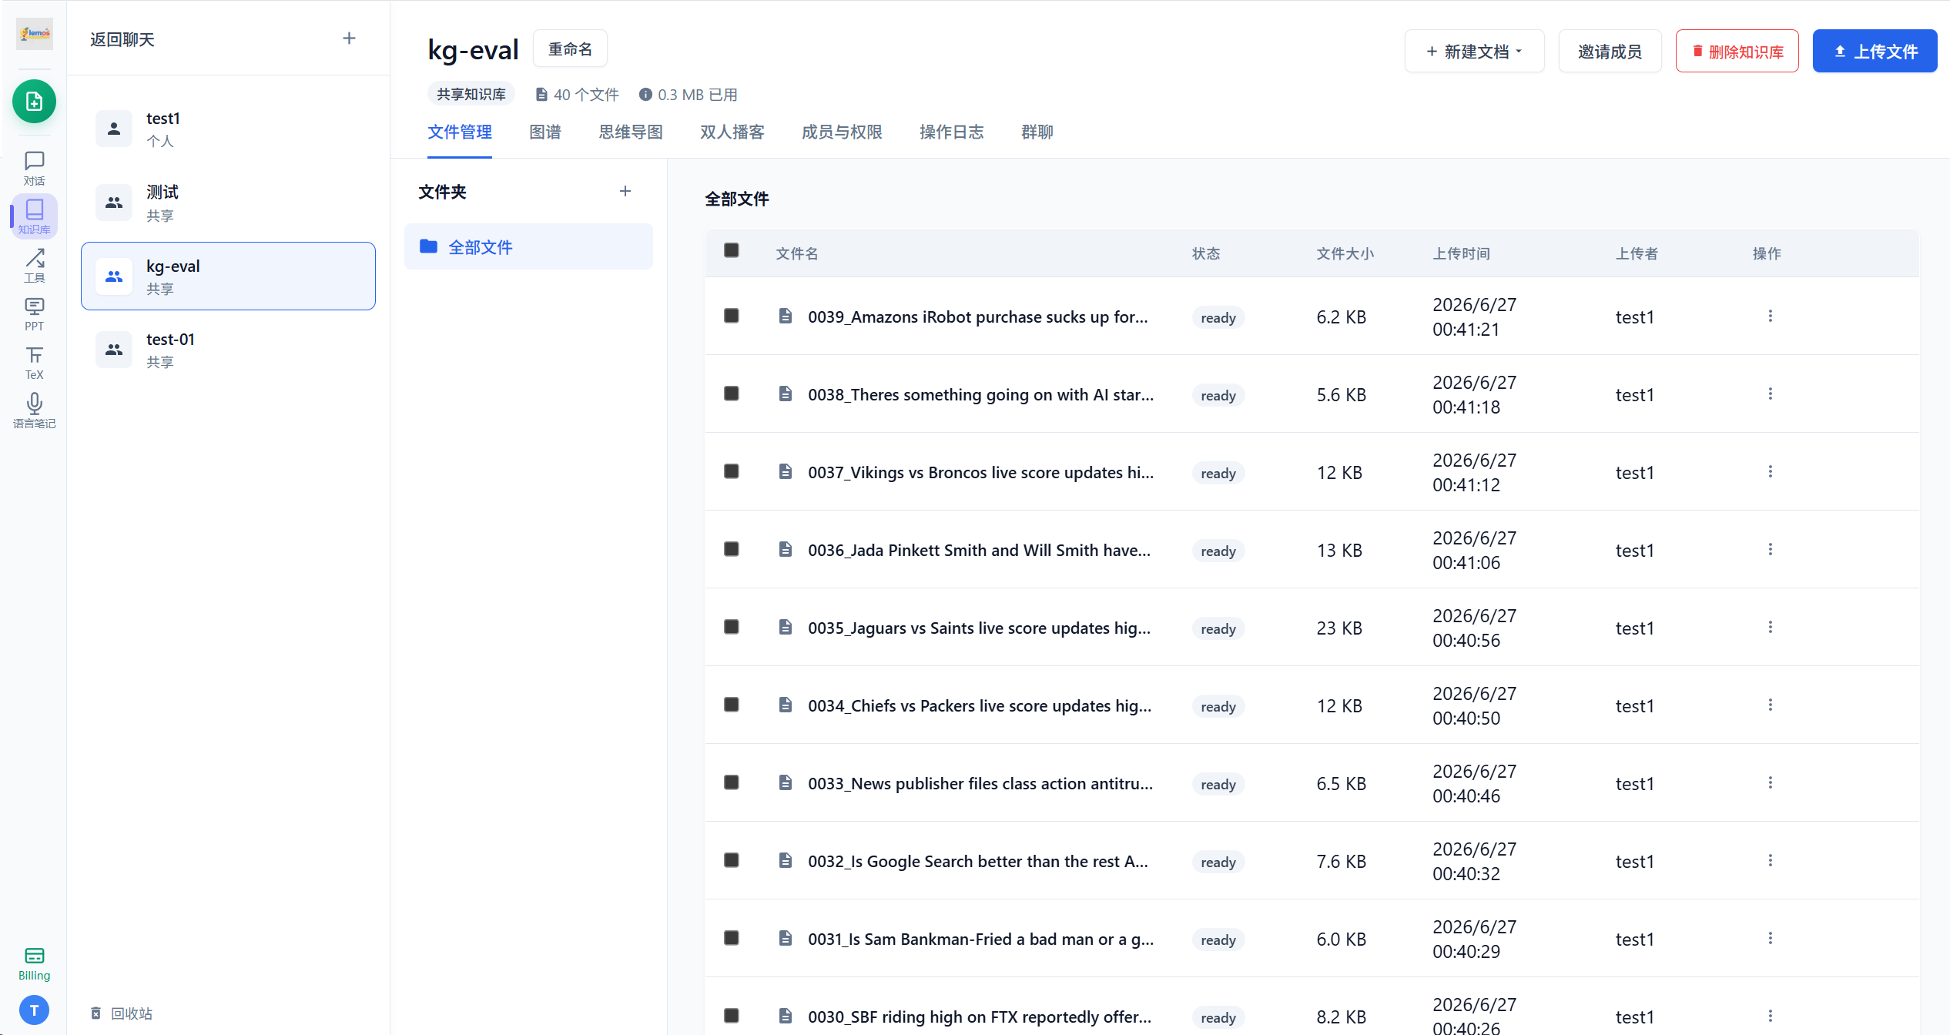The height and width of the screenshot is (1035, 1950).
Task: Open the 工具 tools section
Action: 34,265
